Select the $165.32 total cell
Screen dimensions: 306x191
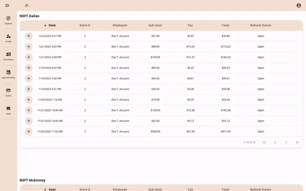225,57
